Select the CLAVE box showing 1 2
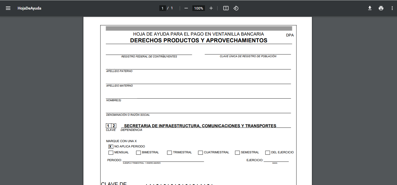Image resolution: width=397 pixels, height=185 pixels. [111, 126]
